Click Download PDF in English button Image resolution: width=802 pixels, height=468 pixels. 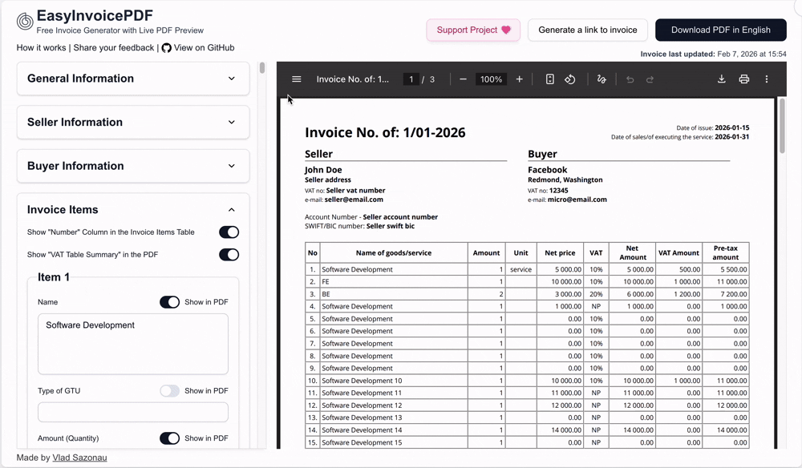[x=721, y=30]
